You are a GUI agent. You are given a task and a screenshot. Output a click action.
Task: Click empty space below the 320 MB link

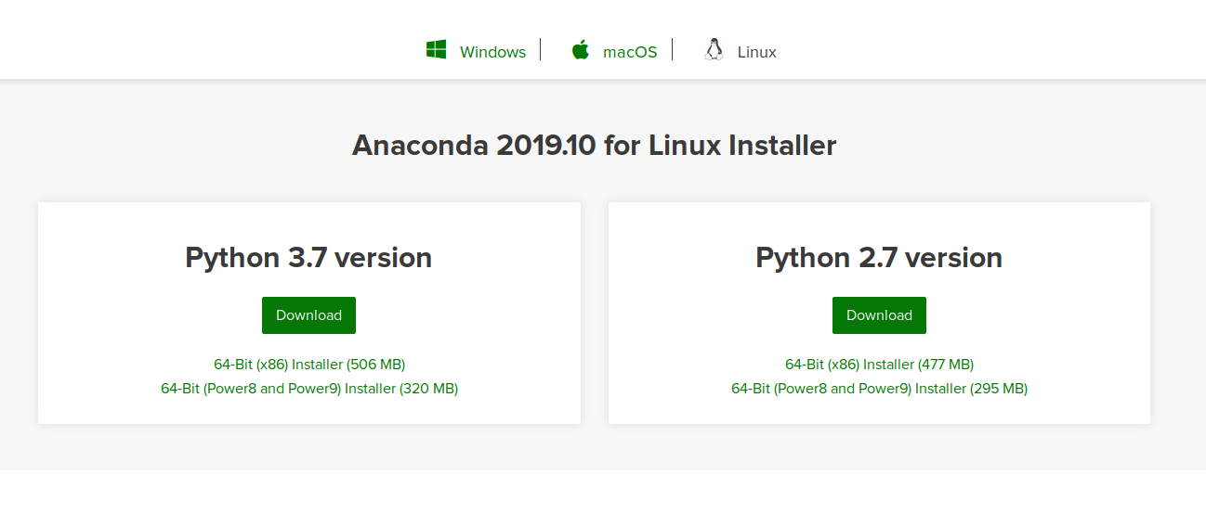(309, 411)
